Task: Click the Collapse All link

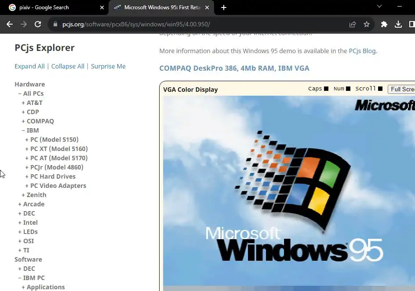Action: (x=68, y=66)
